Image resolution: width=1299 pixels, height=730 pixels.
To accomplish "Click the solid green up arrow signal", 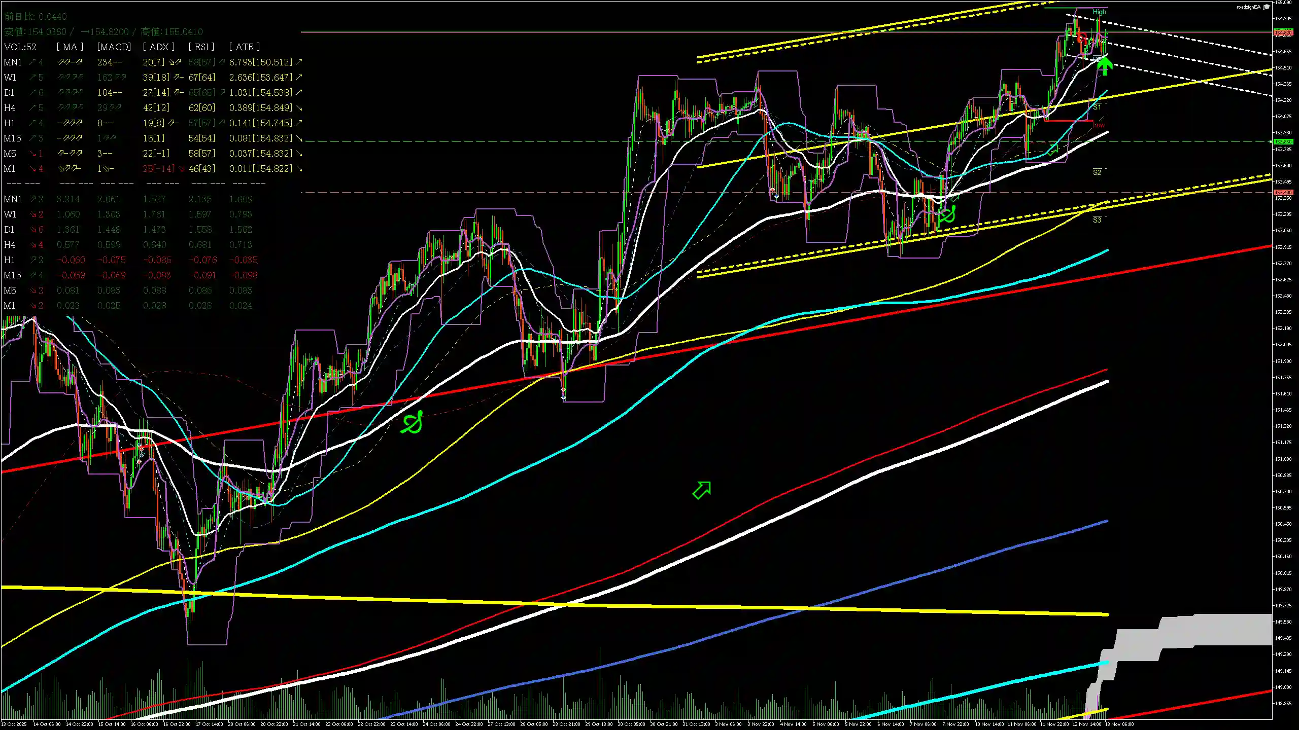I will [1105, 66].
